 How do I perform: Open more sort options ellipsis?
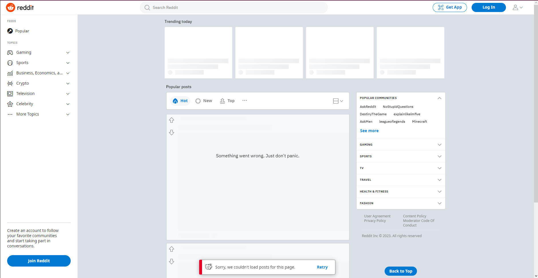coord(245,100)
